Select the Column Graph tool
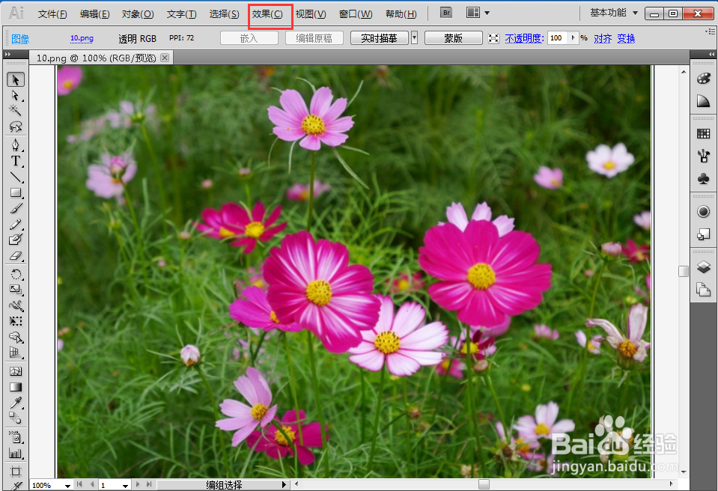718x491 pixels. pos(16,454)
